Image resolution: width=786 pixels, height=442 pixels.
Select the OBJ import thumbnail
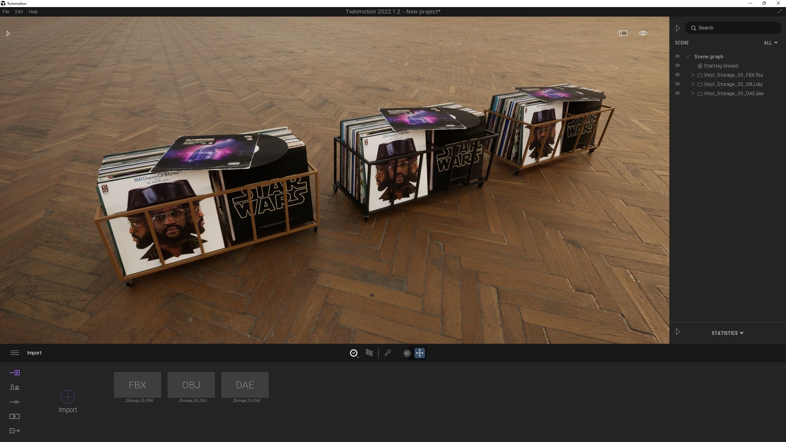tap(191, 385)
